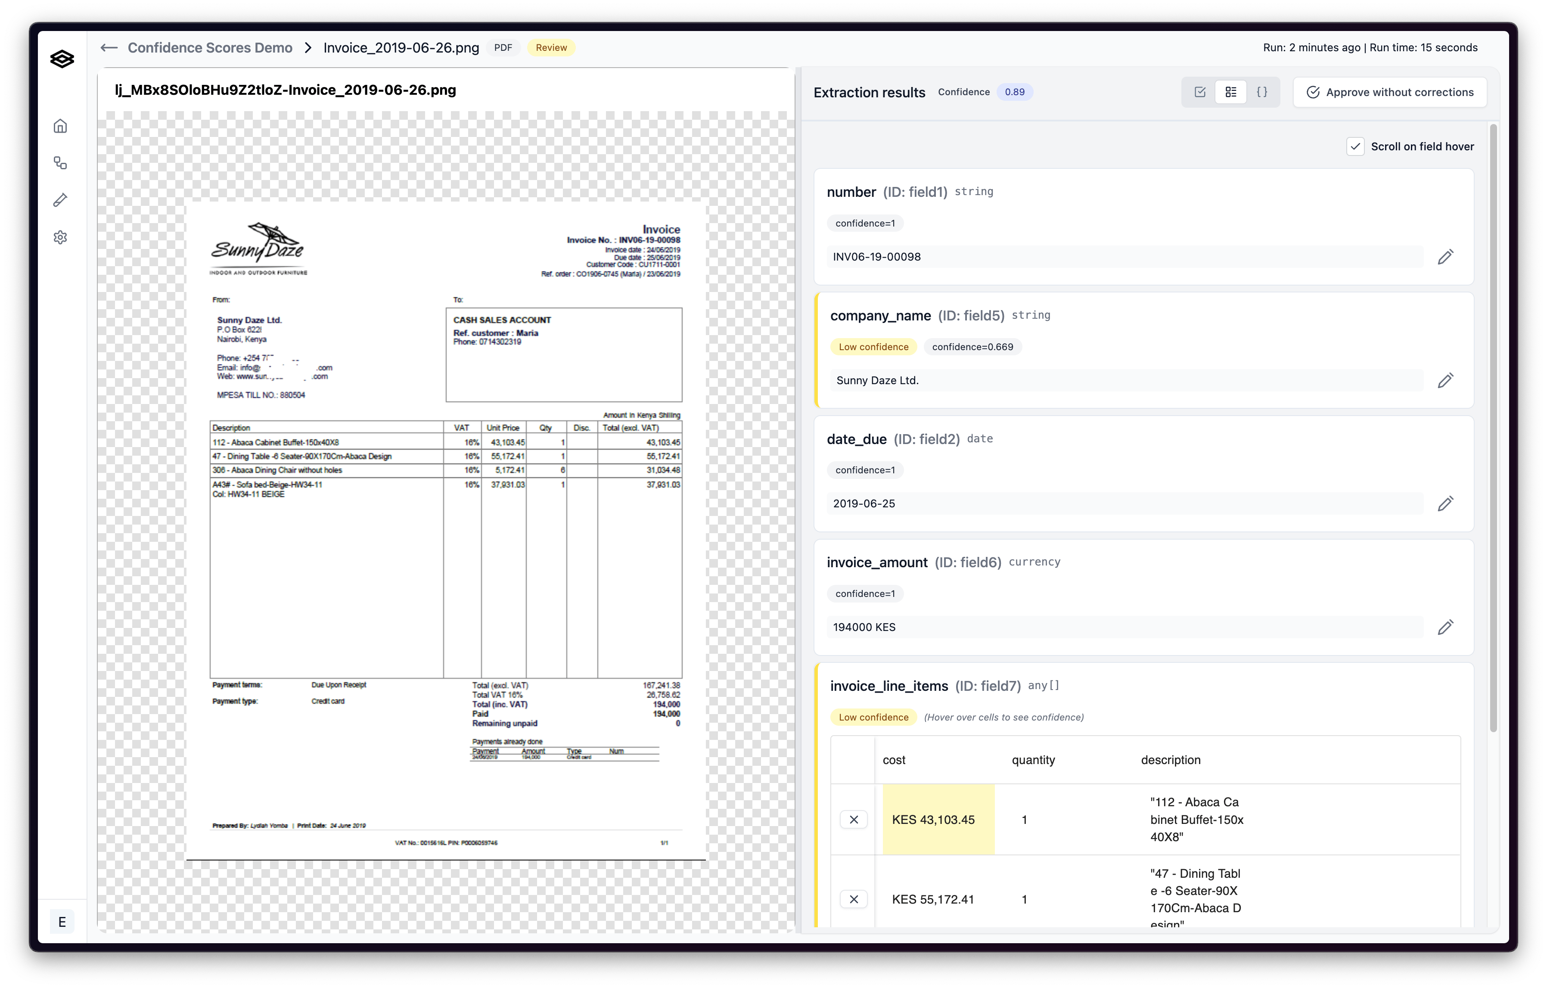This screenshot has height=988, width=1547.
Task: Edit the INV06-19-00098 number field pencil
Action: (1445, 257)
